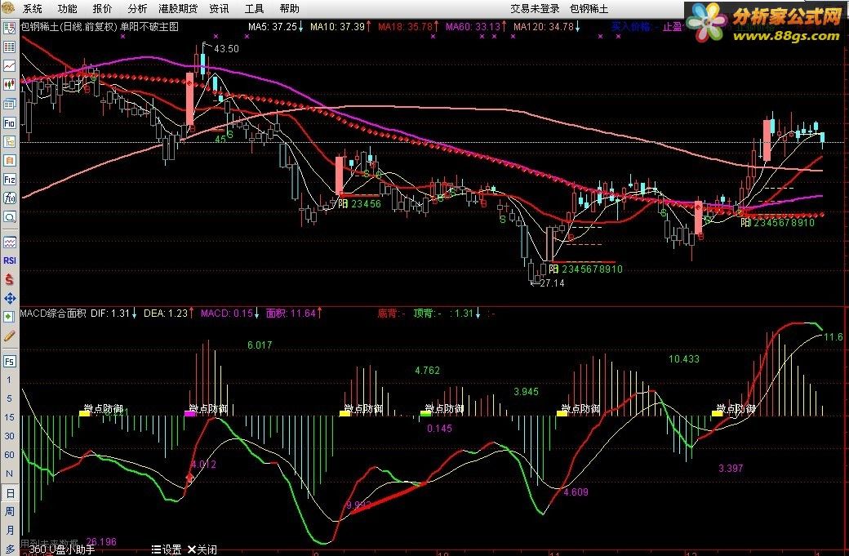Activate the magnifier zoom tool icon
Image resolution: width=849 pixels, height=556 pixels.
pos(9,217)
